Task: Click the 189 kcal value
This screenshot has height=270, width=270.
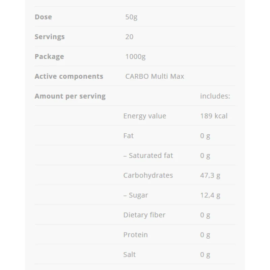Action: 214,116
